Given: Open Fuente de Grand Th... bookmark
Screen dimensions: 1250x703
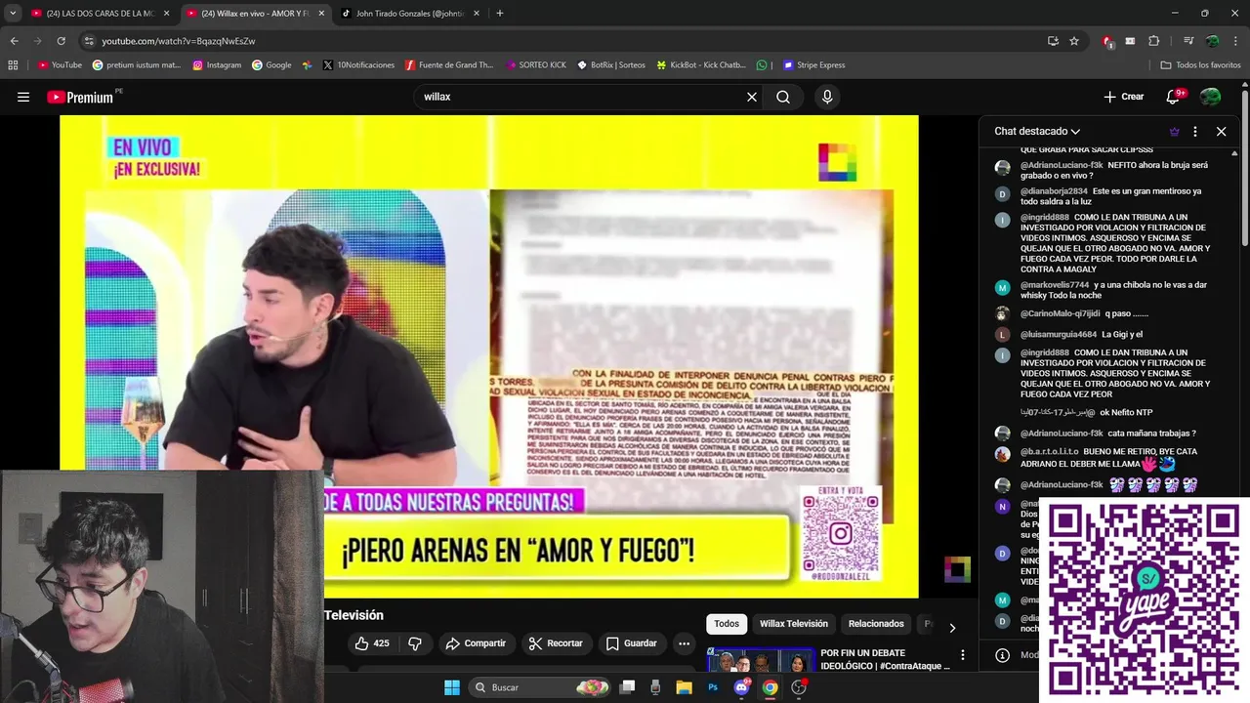Looking at the screenshot, I should point(449,65).
